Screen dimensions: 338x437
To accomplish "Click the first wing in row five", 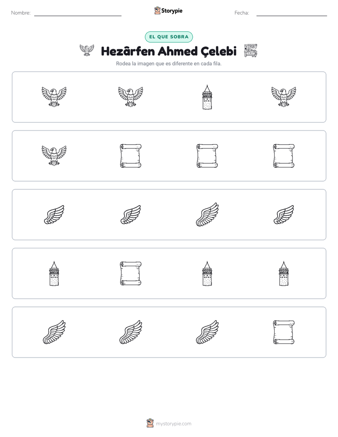I will (54, 332).
